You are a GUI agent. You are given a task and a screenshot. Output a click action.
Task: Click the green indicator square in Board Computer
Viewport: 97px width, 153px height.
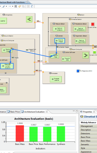pos(94,52)
